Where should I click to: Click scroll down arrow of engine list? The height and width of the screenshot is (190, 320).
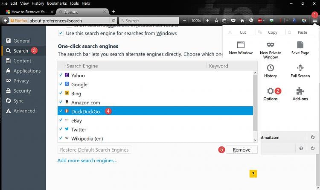coord(255,140)
